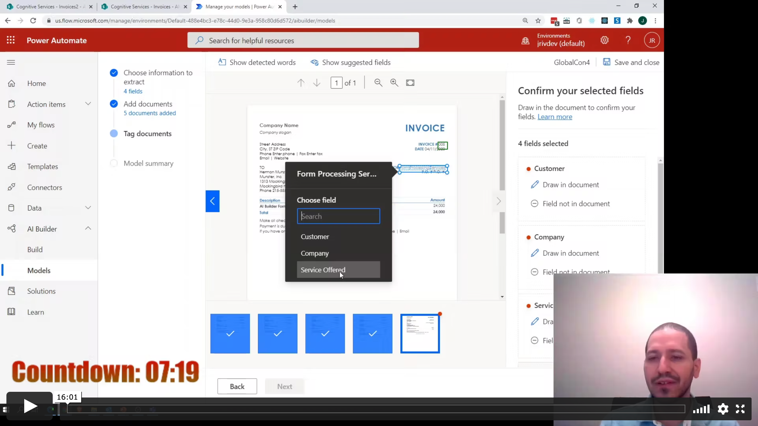This screenshot has height=426, width=758.
Task: Choose Service Offered field in popup
Action: pyautogui.click(x=338, y=270)
